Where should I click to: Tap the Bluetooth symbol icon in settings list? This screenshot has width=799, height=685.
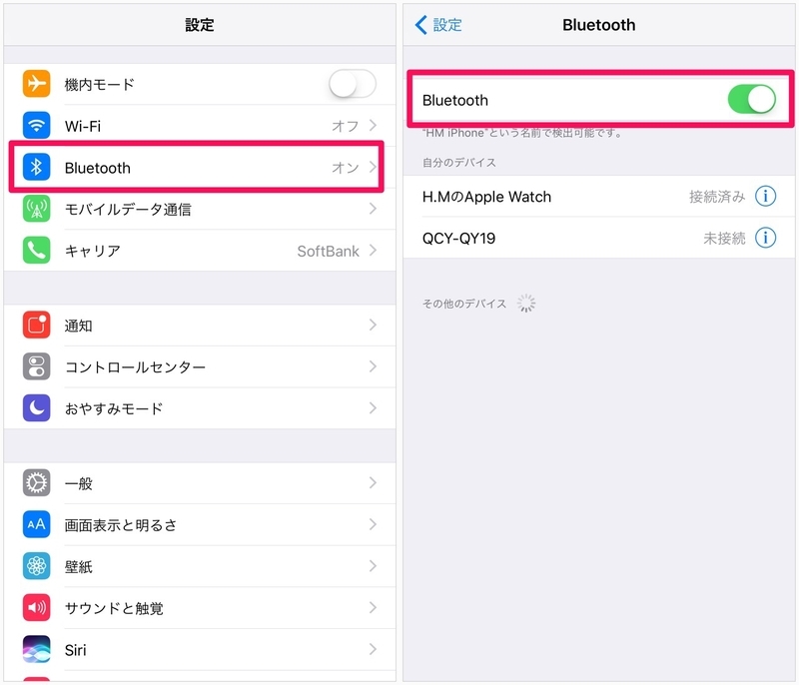click(36, 167)
